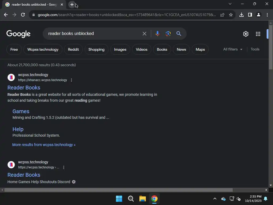Image resolution: width=273 pixels, height=205 pixels.
Task: Switch to Maps results
Action: tap(200, 49)
